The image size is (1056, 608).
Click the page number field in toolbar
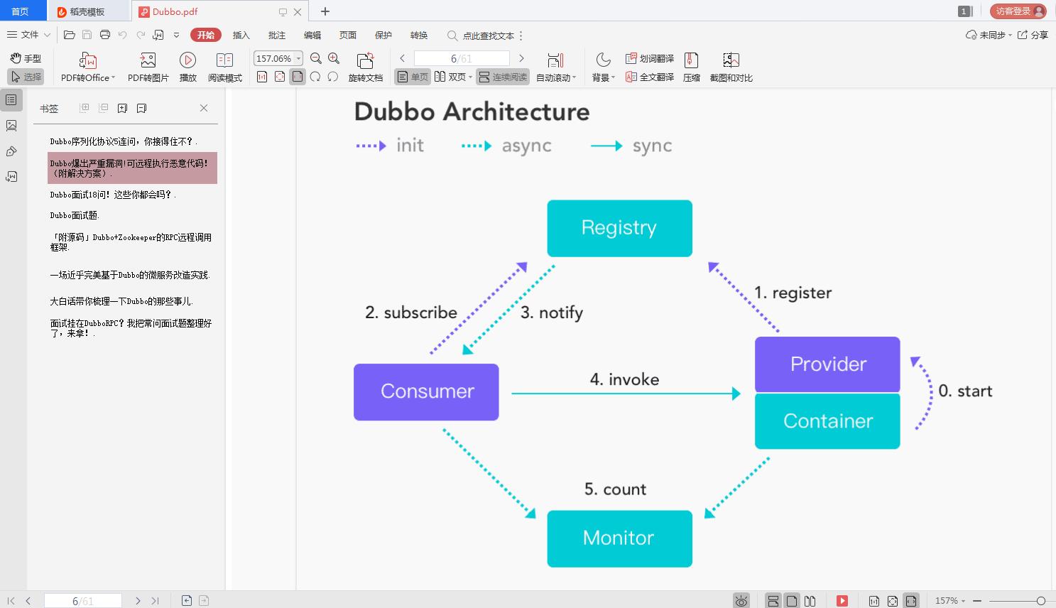(x=461, y=58)
